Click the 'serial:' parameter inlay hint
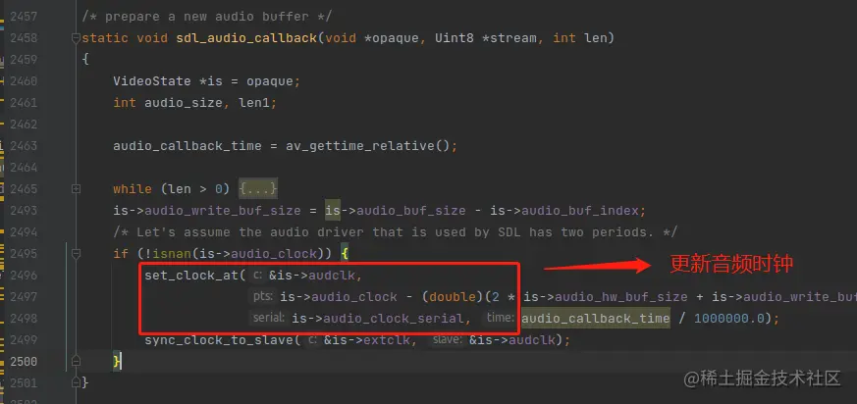 click(x=269, y=319)
